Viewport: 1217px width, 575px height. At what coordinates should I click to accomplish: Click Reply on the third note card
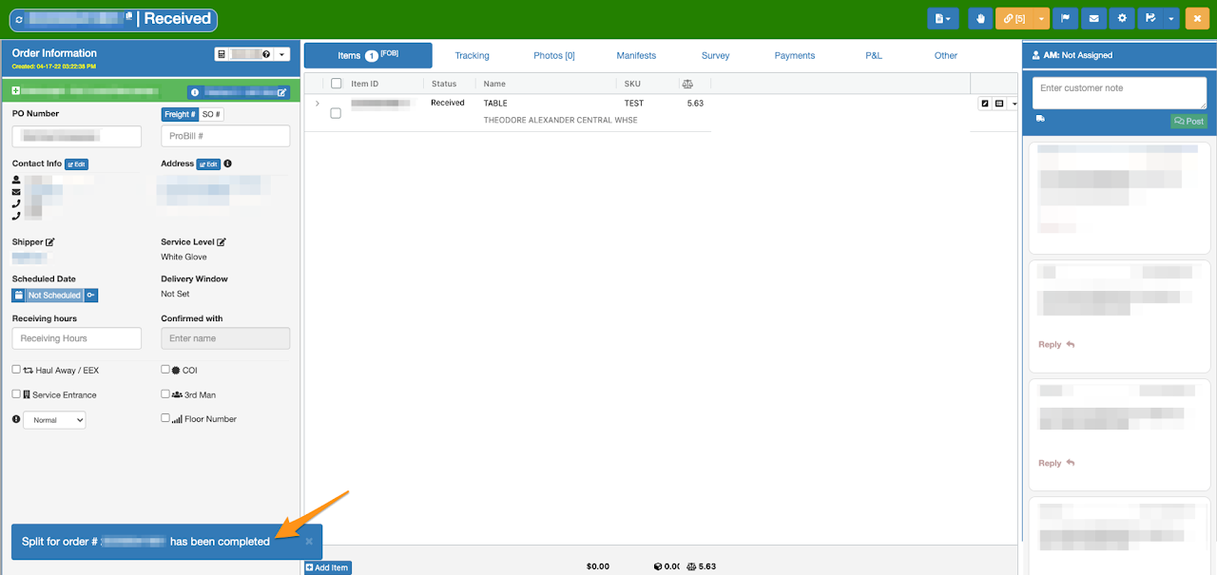[x=1056, y=463]
